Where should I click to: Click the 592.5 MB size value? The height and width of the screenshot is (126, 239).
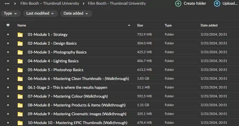click(x=144, y=96)
